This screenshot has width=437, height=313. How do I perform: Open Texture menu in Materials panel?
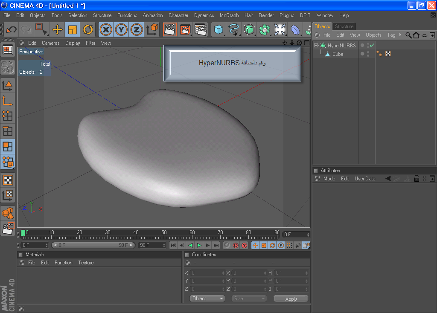86,263
